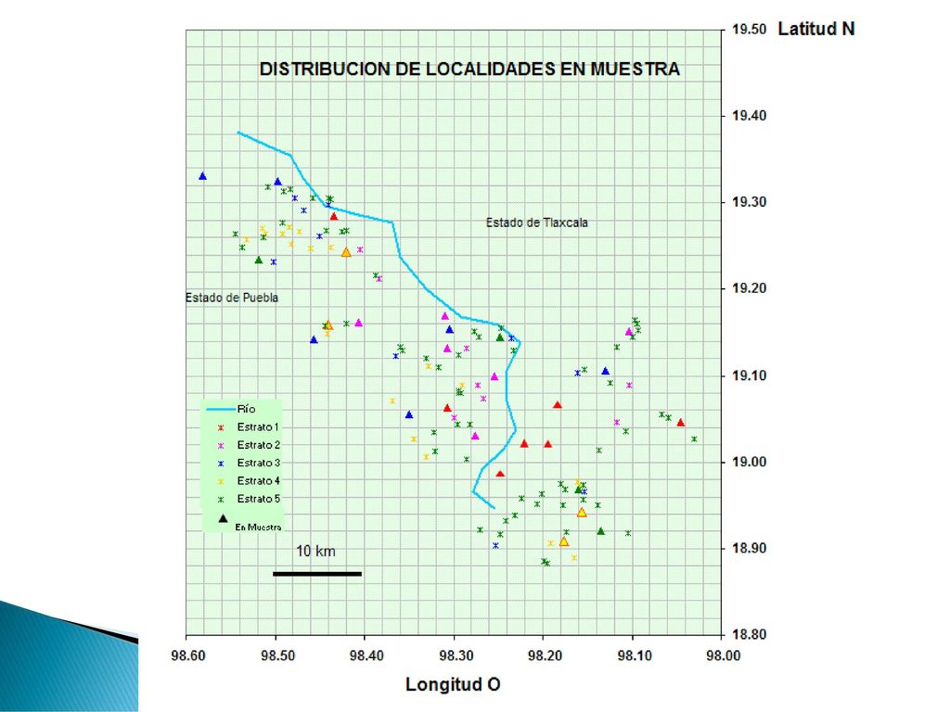
Task: Click the black En Muestra triangle in legend
Action: (x=223, y=518)
